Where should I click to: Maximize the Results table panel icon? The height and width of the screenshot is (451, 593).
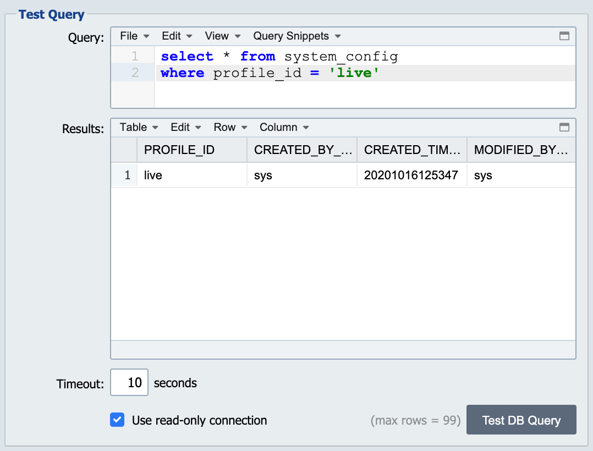[564, 127]
